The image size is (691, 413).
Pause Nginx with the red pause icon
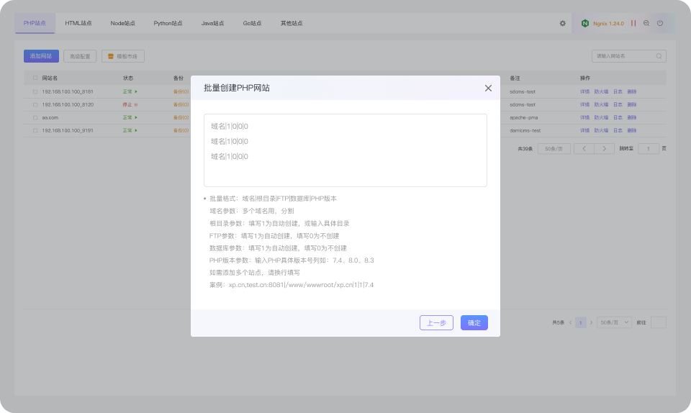[633, 23]
